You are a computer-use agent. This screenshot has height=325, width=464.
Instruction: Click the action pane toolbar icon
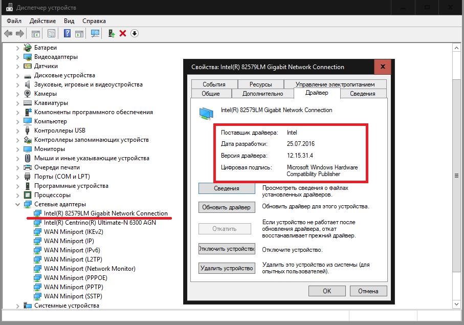tap(79, 33)
